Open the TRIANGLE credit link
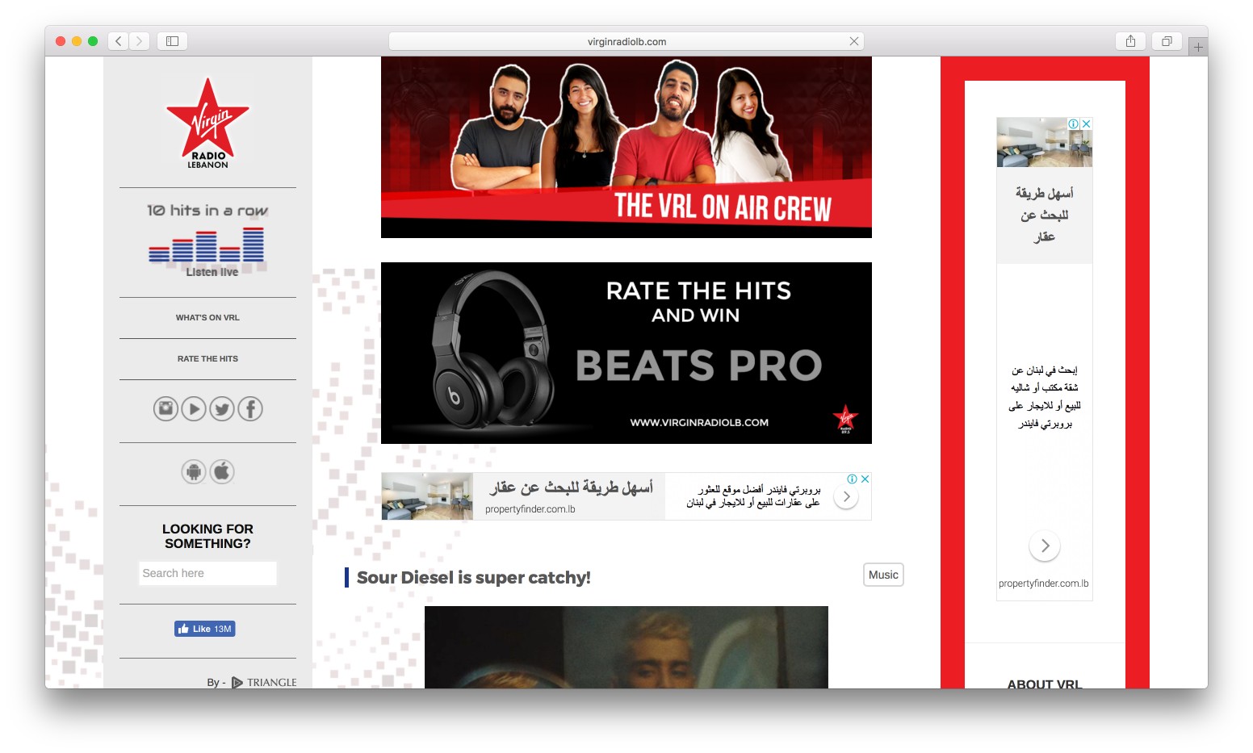Screen dimensions: 1253x753 pyautogui.click(x=264, y=683)
